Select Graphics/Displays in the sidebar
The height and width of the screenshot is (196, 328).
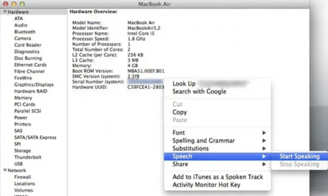[x=34, y=84]
